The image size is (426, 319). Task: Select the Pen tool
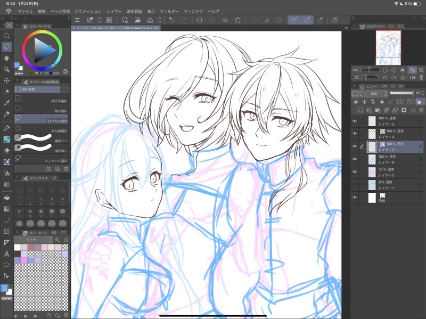[x=7, y=128]
